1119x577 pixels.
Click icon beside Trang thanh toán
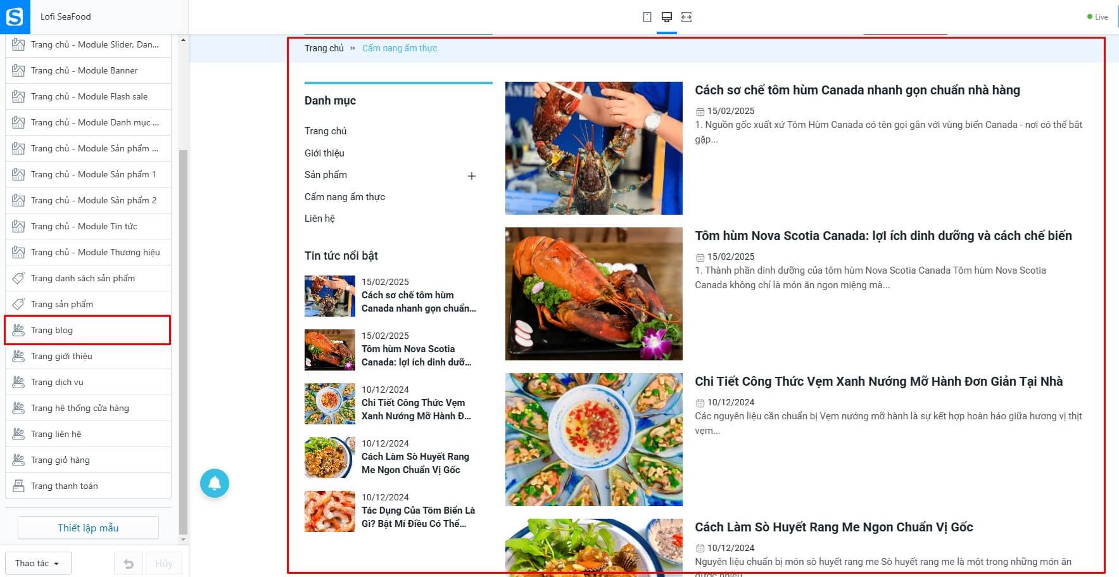tap(19, 486)
